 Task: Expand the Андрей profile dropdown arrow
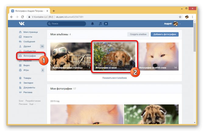180,24
